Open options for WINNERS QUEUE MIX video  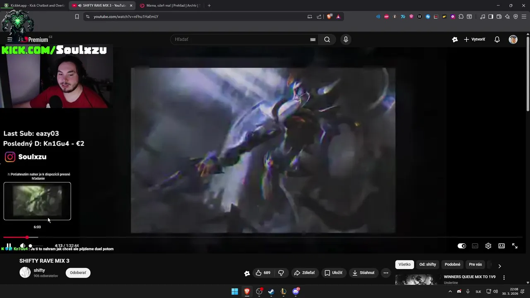(x=504, y=277)
